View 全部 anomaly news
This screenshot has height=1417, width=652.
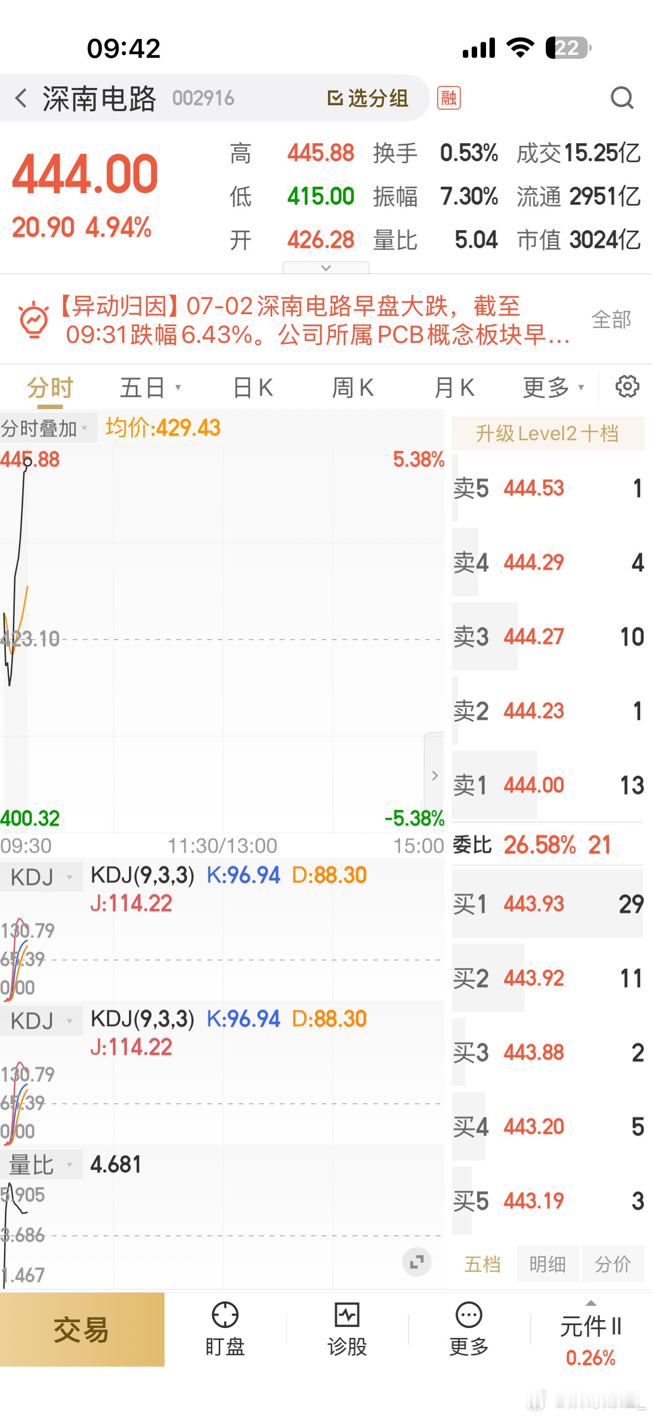(611, 320)
